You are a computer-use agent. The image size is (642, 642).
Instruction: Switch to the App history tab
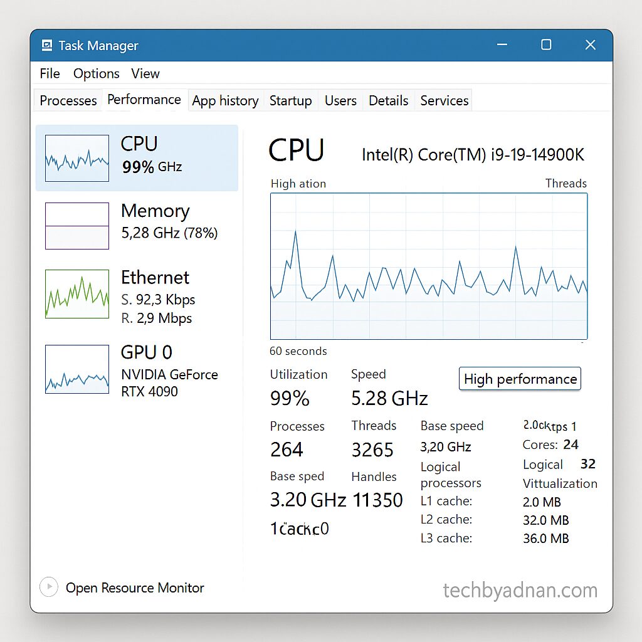[x=225, y=100]
